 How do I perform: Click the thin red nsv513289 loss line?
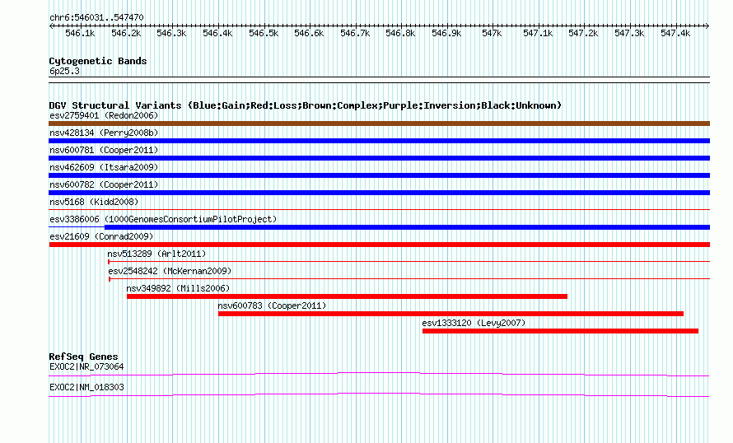pos(409,262)
